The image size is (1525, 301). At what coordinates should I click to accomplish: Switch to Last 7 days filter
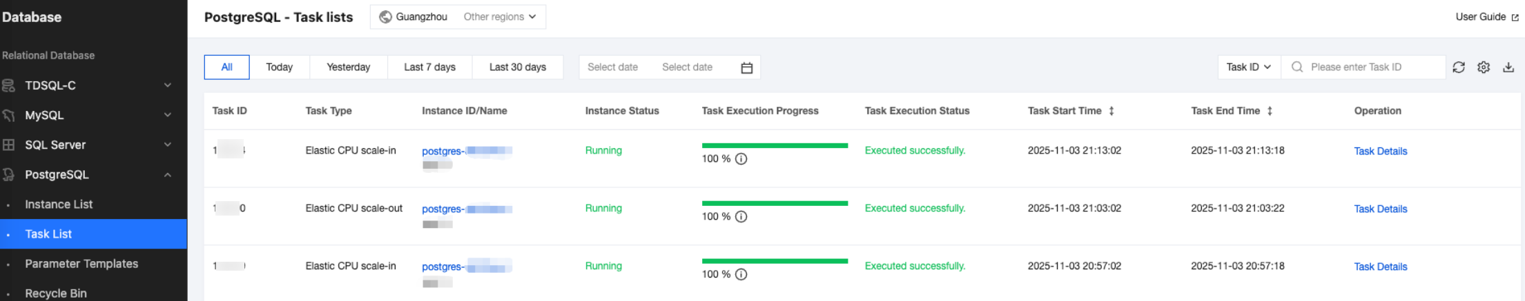pos(429,68)
